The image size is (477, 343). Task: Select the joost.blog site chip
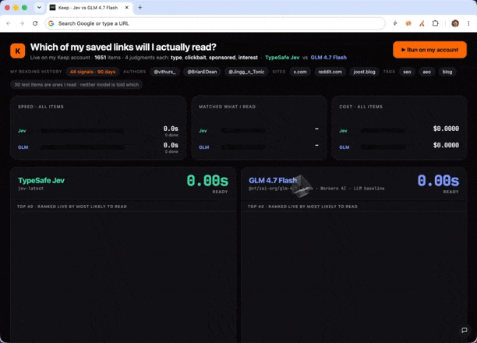tap(364, 72)
